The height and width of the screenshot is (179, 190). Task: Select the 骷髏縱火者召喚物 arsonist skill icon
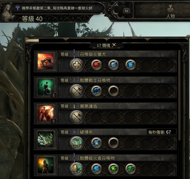point(45,165)
